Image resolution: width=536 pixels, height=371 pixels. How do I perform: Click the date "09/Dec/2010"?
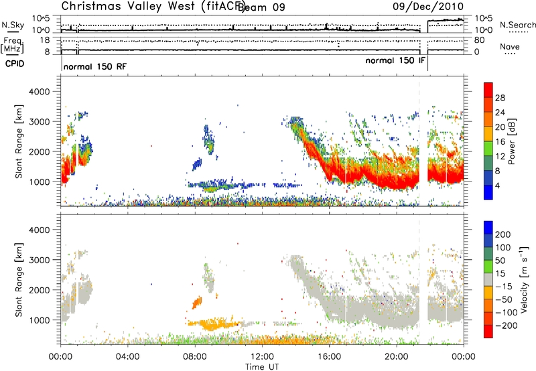click(428, 6)
